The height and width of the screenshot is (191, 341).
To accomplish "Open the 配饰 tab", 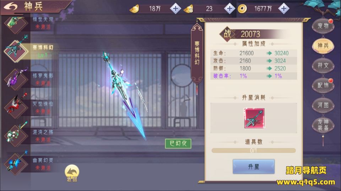I will pos(323,85).
